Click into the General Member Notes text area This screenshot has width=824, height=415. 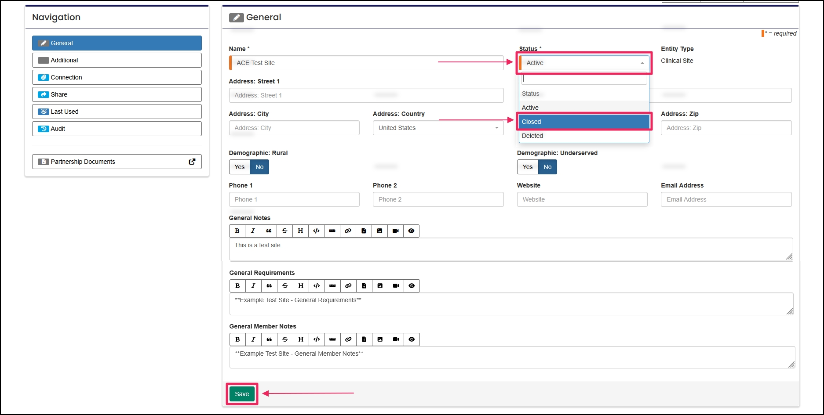click(x=512, y=357)
